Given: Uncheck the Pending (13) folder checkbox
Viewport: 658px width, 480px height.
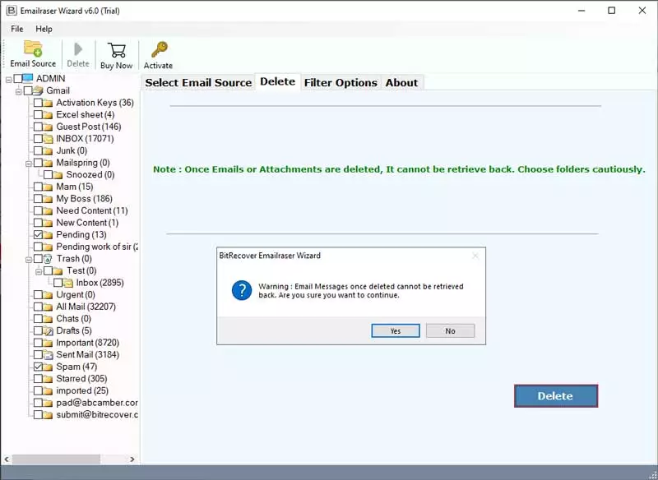Looking at the screenshot, I should [38, 235].
